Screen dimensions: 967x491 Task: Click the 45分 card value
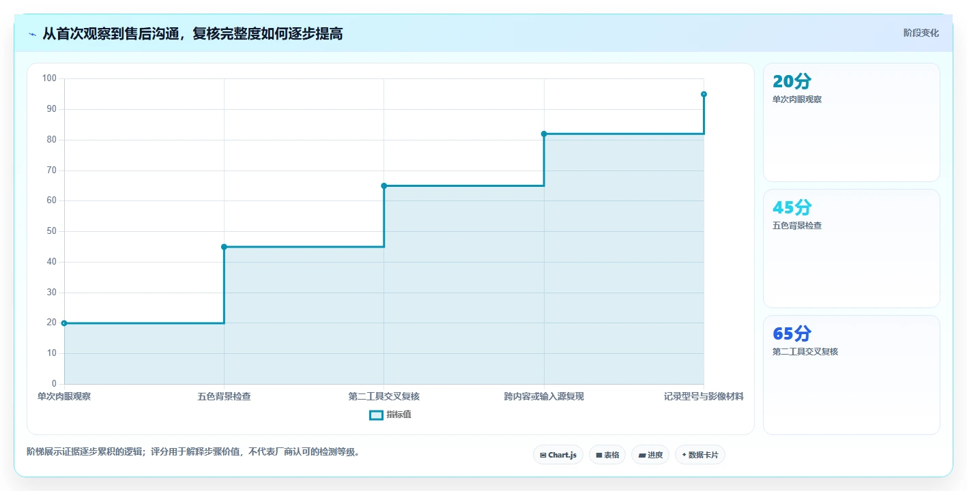click(792, 207)
